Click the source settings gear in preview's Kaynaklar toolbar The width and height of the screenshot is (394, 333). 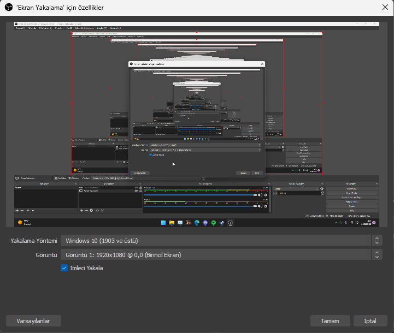click(91, 210)
